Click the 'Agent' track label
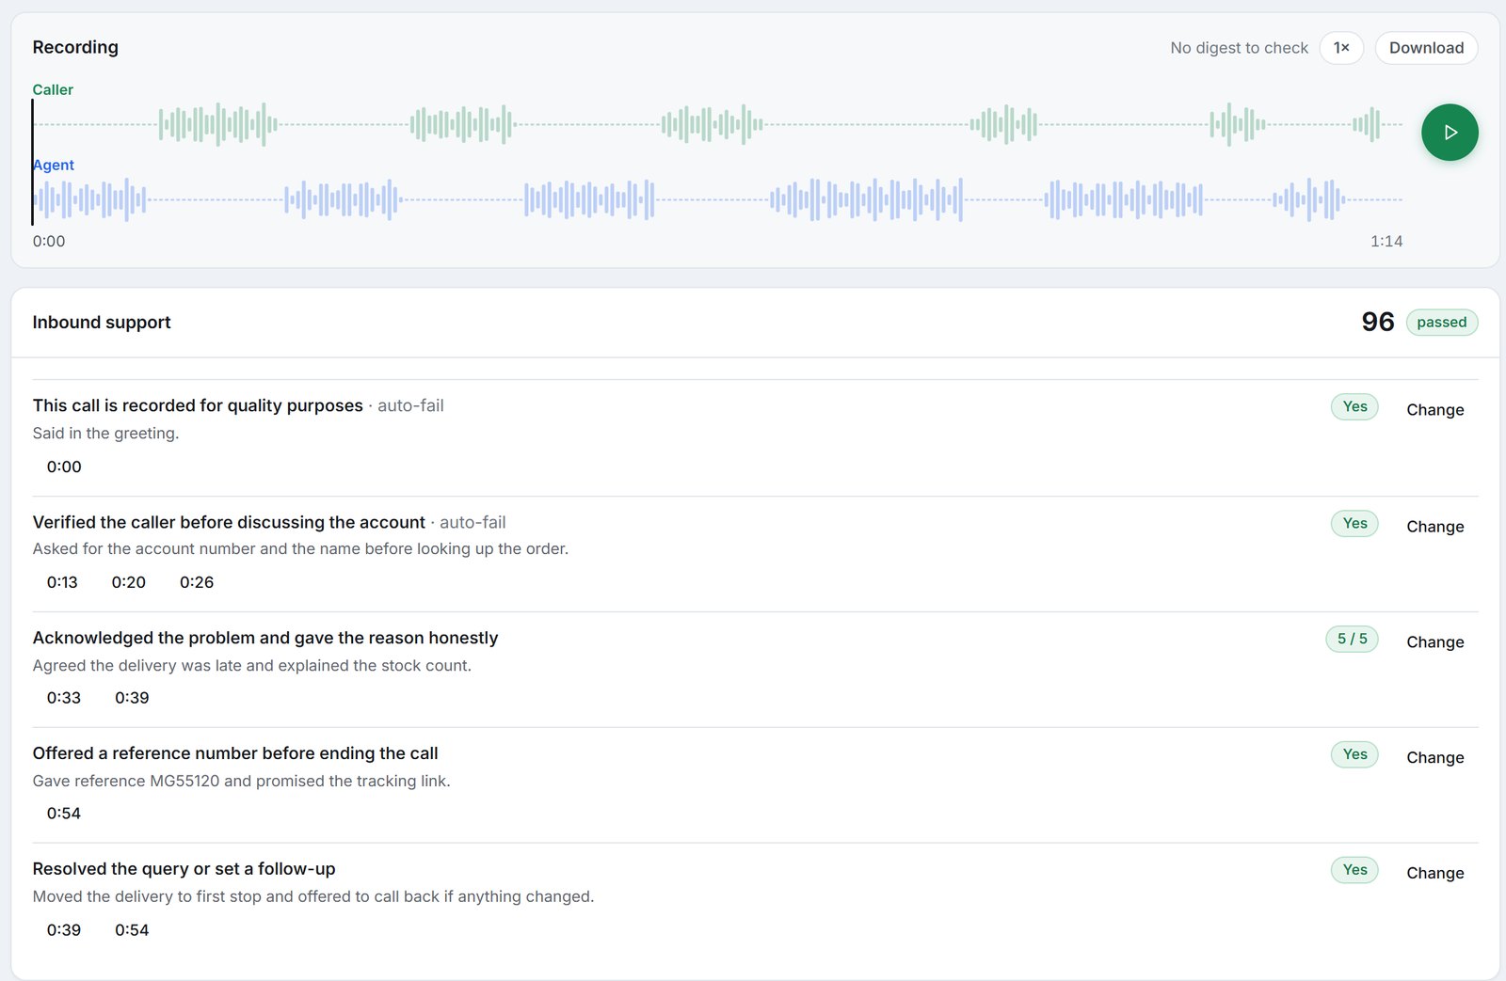 point(54,165)
